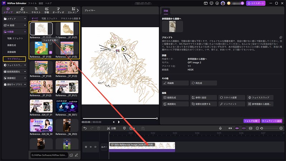Screen dimensions: 286x161
Task: Toggle the purple ripple-linking icon
Action: tap(244, 128)
